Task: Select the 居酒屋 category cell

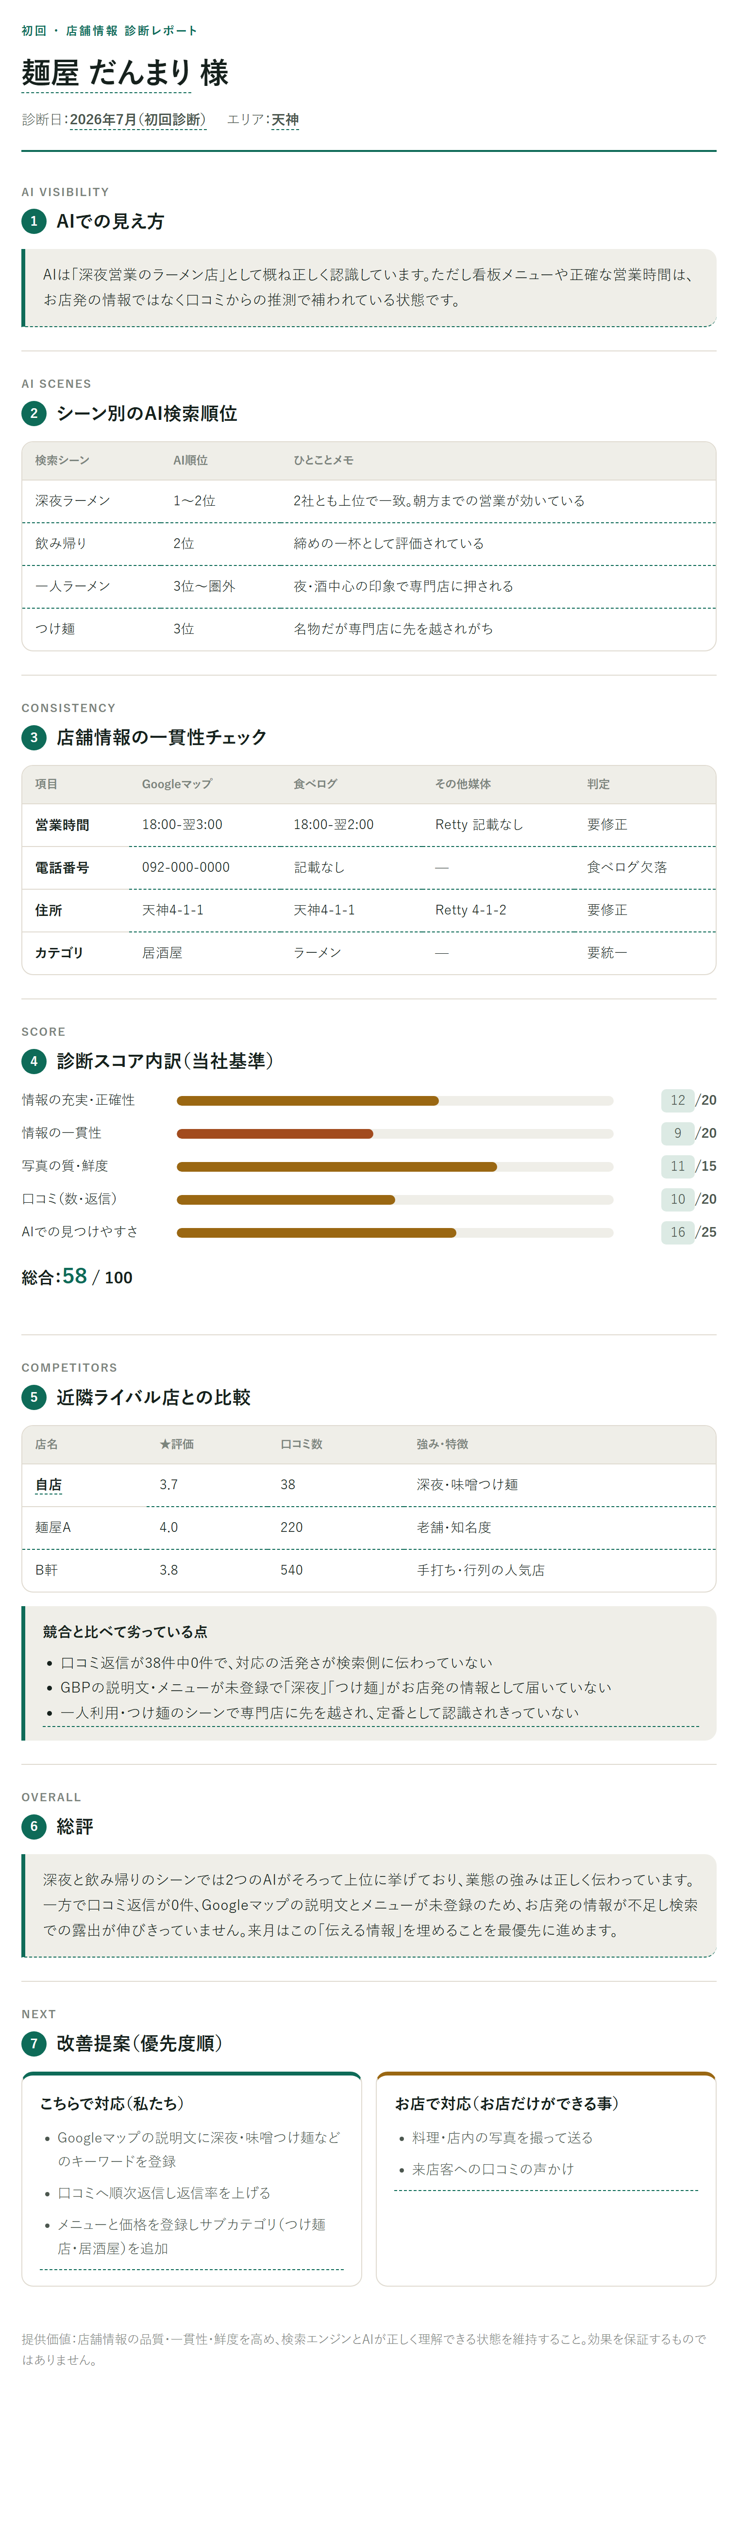Action: (204, 952)
